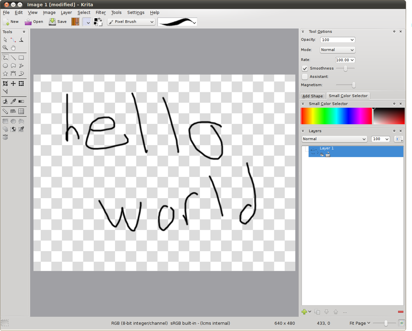Duplicate layer using the copy icon
The height and width of the screenshot is (331, 412).
tap(317, 312)
